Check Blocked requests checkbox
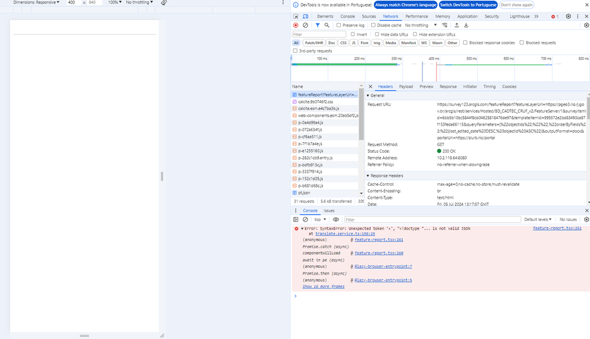This screenshot has height=339, width=590. 522,43
